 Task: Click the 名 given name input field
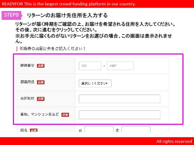tap(135, 130)
